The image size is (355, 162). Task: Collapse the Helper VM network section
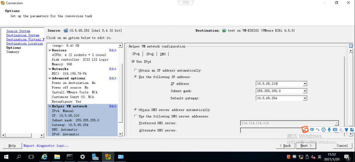pyautogui.click(x=50, y=106)
